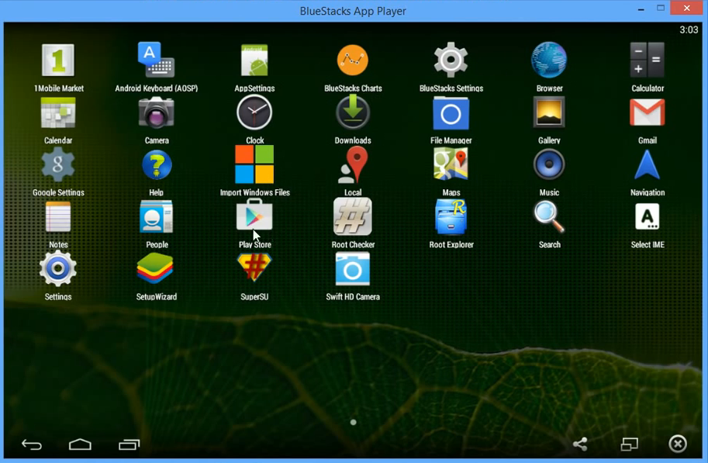Open the 1Mobile Market app
The height and width of the screenshot is (463, 708).
click(58, 60)
